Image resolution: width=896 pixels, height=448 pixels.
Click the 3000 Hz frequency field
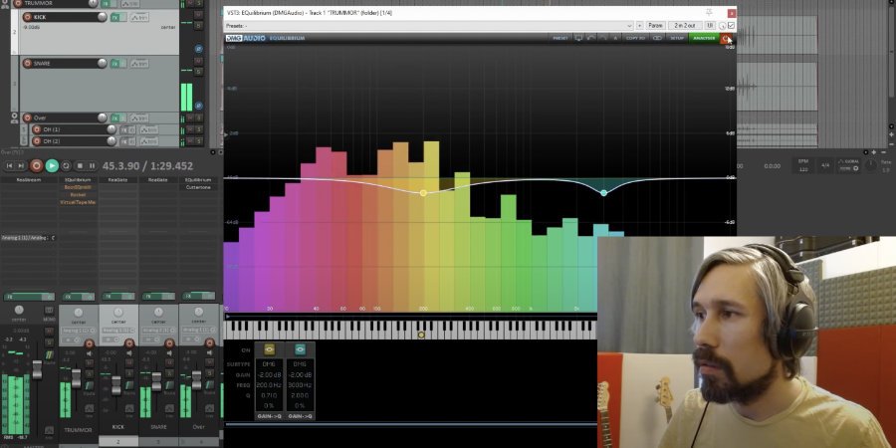pos(300,385)
